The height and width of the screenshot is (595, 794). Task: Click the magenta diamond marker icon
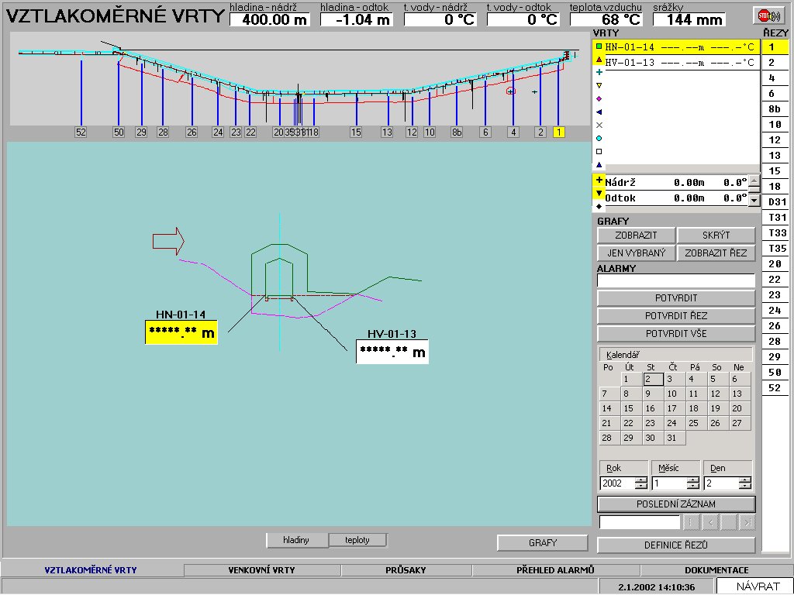[x=599, y=98]
